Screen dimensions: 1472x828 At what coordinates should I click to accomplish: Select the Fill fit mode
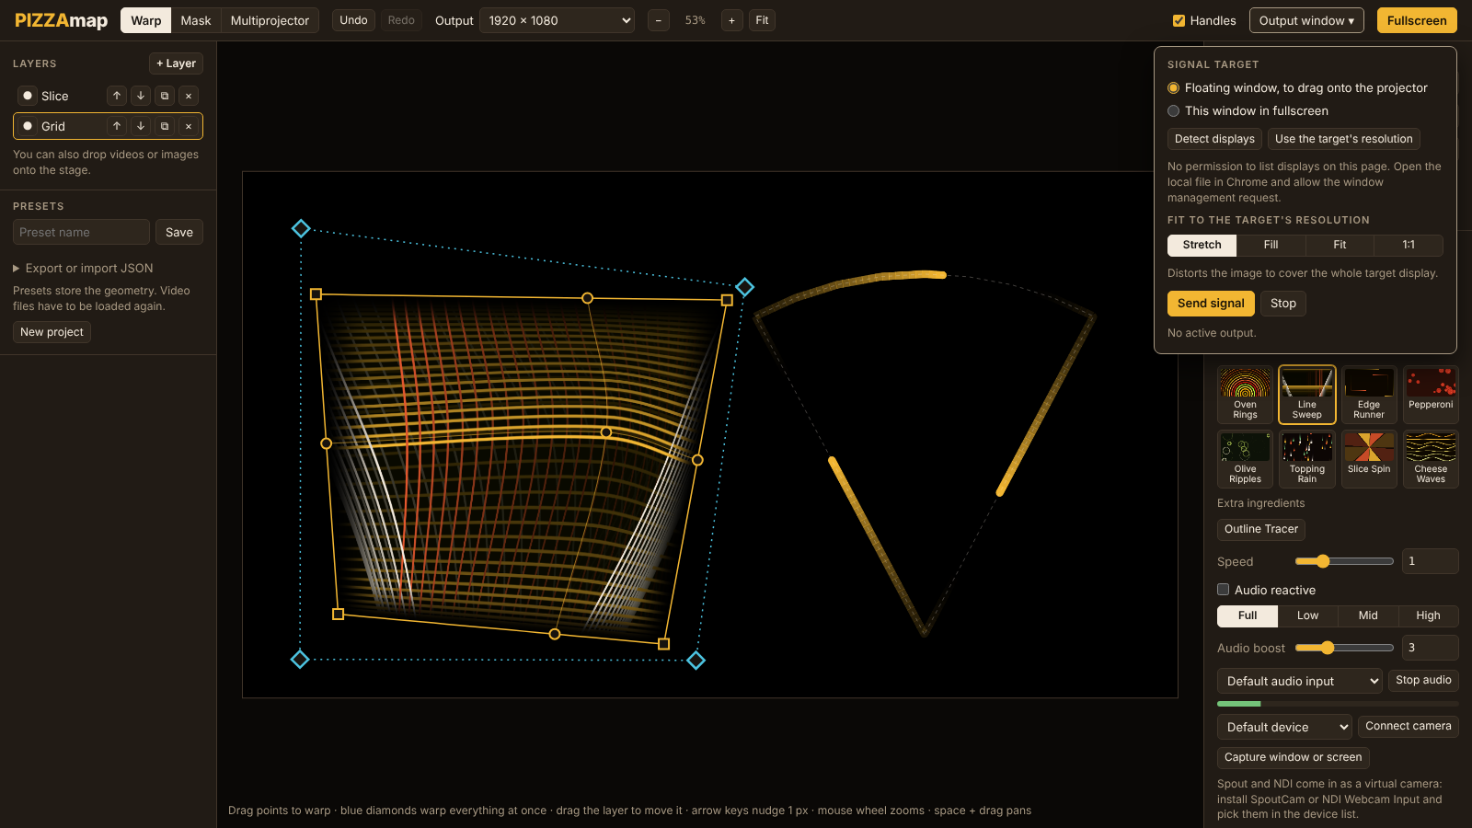click(1271, 245)
